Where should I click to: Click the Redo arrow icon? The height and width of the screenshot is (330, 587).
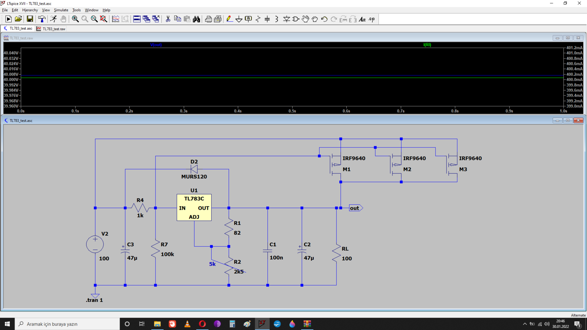(334, 19)
